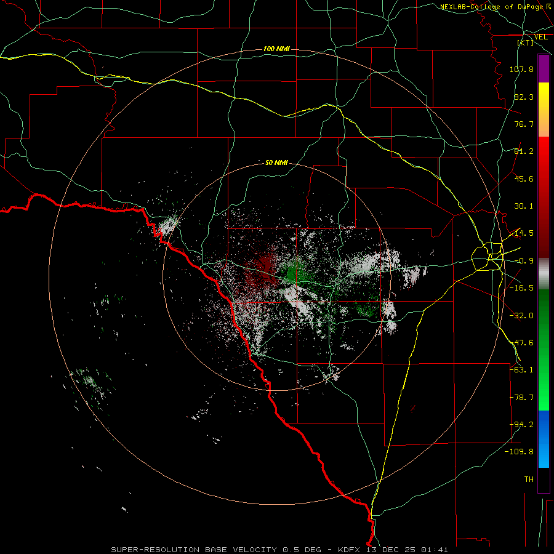
Task: Select the VEL legend heading
Action: (541, 37)
